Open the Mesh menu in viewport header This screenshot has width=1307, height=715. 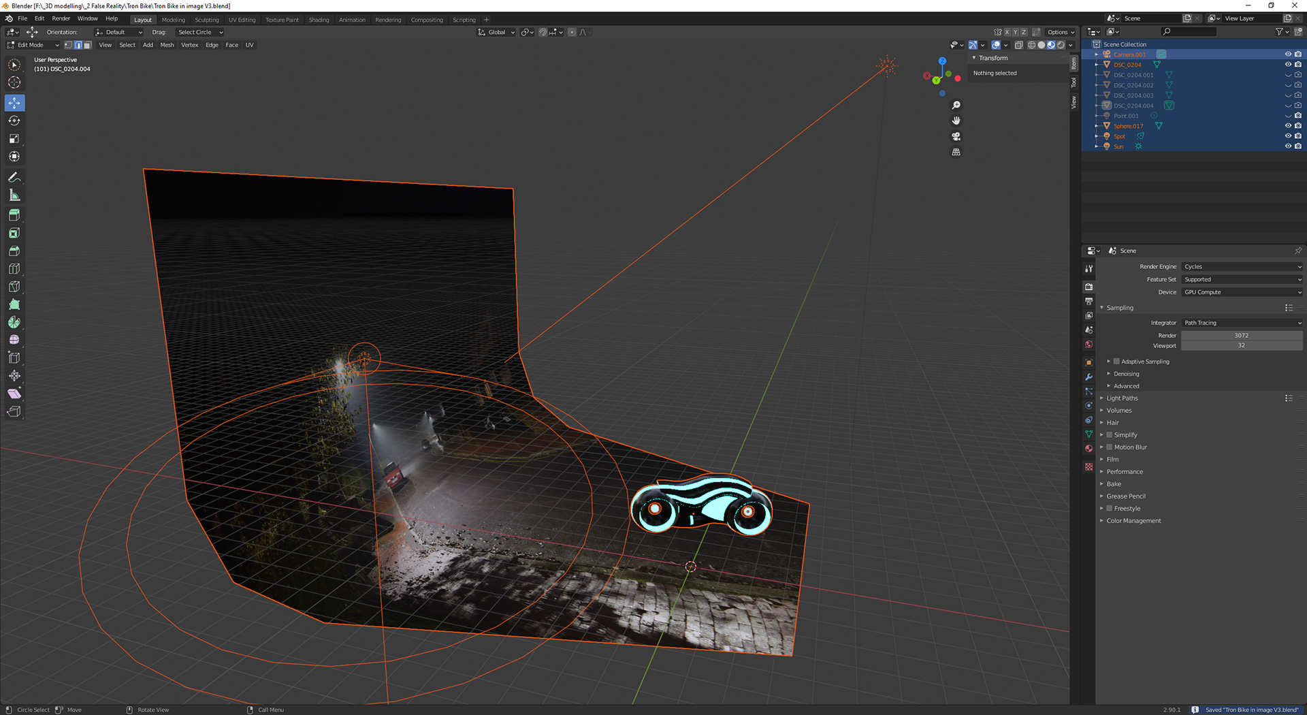coord(167,45)
